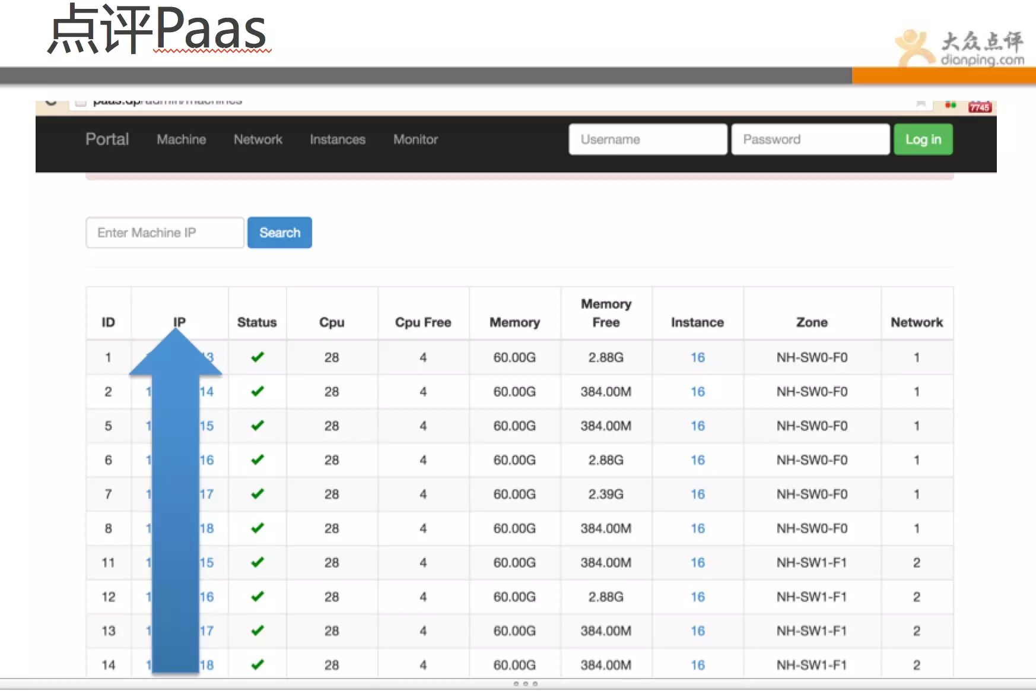Image resolution: width=1036 pixels, height=691 pixels.
Task: Open the Monitor section in the navbar
Action: pos(415,140)
